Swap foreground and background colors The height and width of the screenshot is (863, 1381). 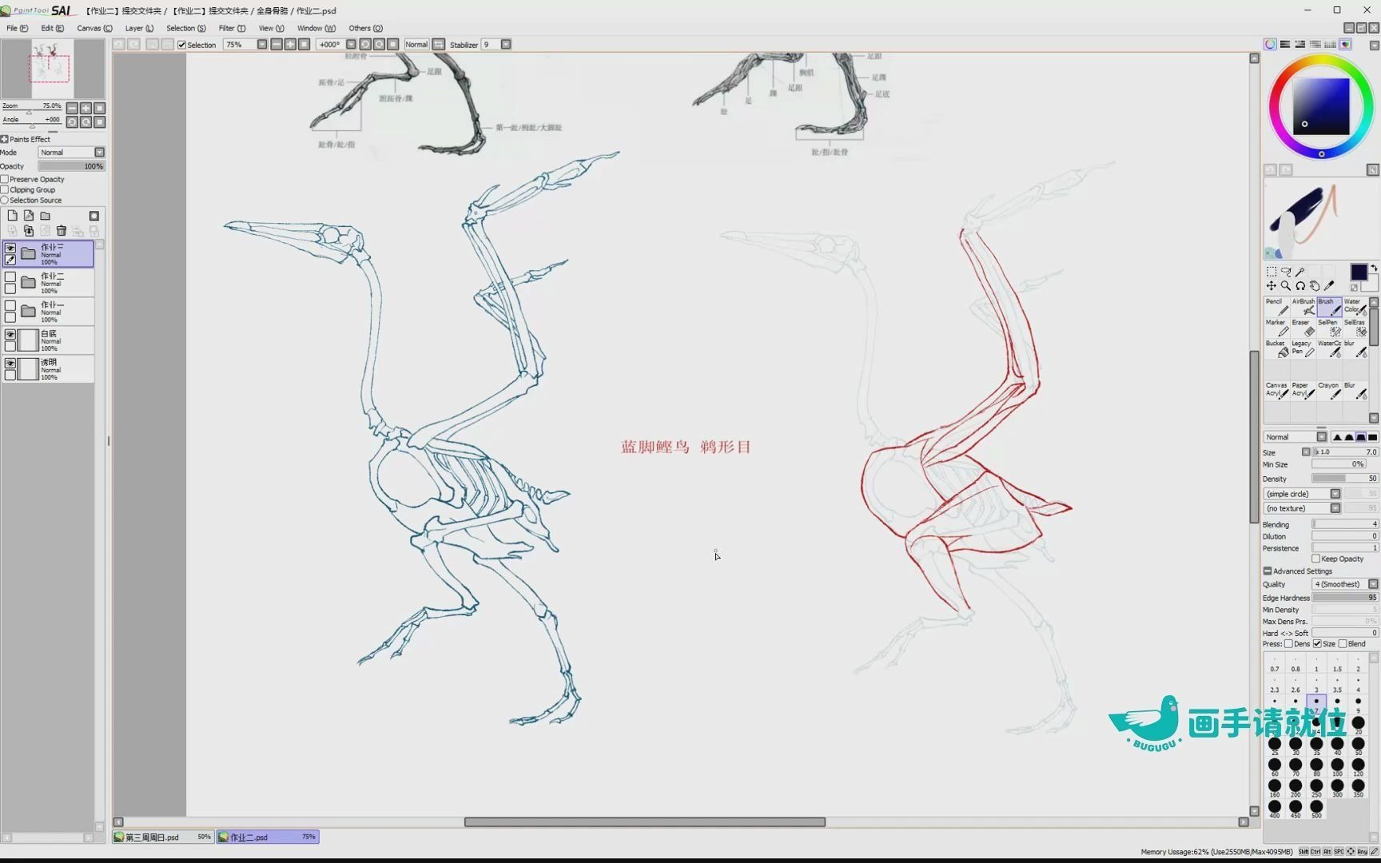(x=1374, y=268)
